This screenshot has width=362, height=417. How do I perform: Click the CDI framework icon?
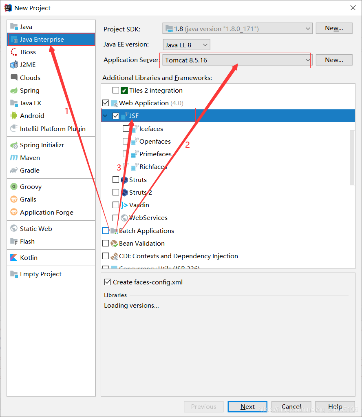click(114, 256)
